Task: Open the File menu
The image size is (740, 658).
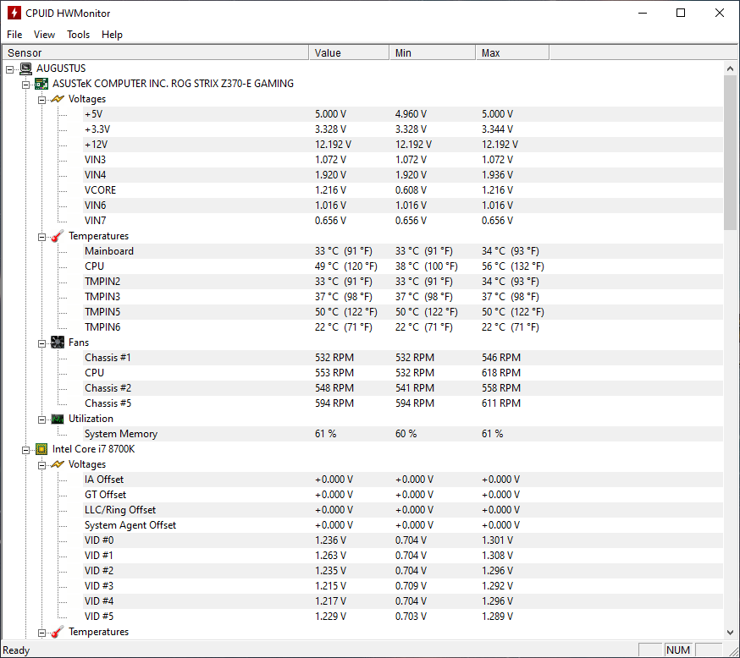Action: tap(14, 35)
